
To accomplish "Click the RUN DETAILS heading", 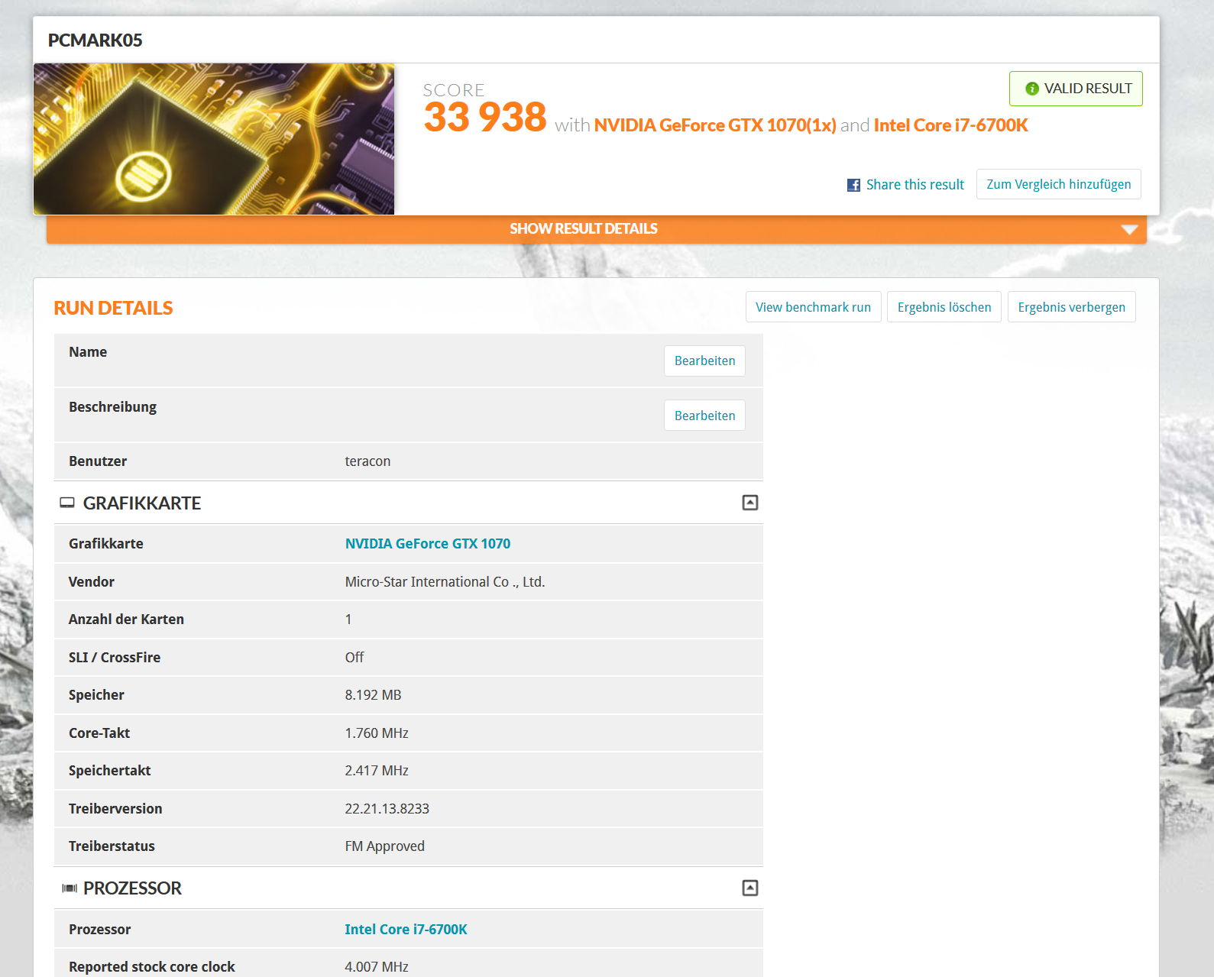I will [x=113, y=308].
